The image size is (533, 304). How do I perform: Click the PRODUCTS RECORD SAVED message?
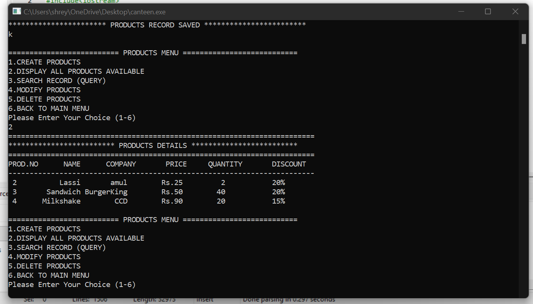click(155, 25)
